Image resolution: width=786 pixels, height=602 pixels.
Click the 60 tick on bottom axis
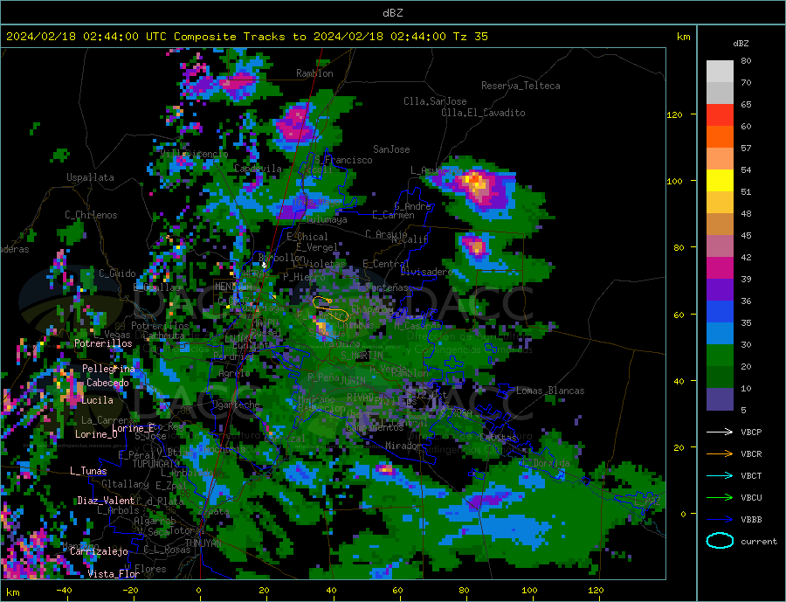click(397, 590)
